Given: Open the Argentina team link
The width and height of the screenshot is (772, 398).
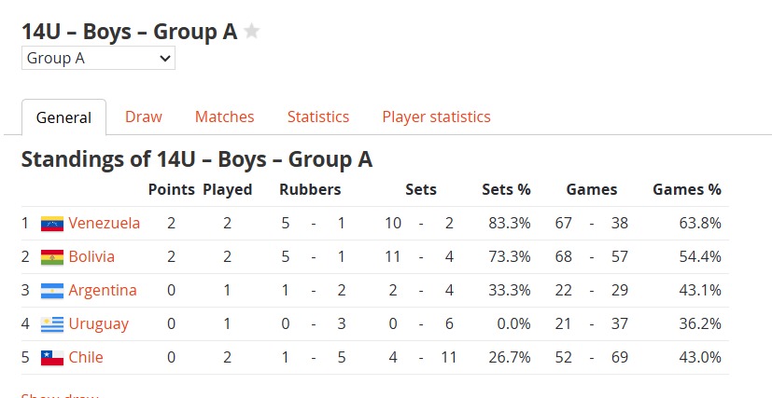Looking at the screenshot, I should pyautogui.click(x=103, y=290).
